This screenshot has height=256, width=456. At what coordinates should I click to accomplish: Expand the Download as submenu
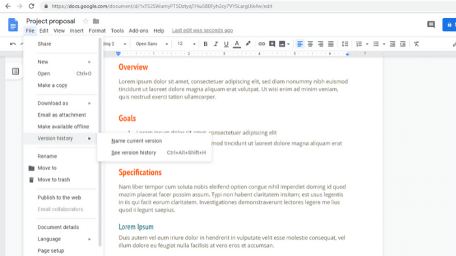tap(64, 103)
